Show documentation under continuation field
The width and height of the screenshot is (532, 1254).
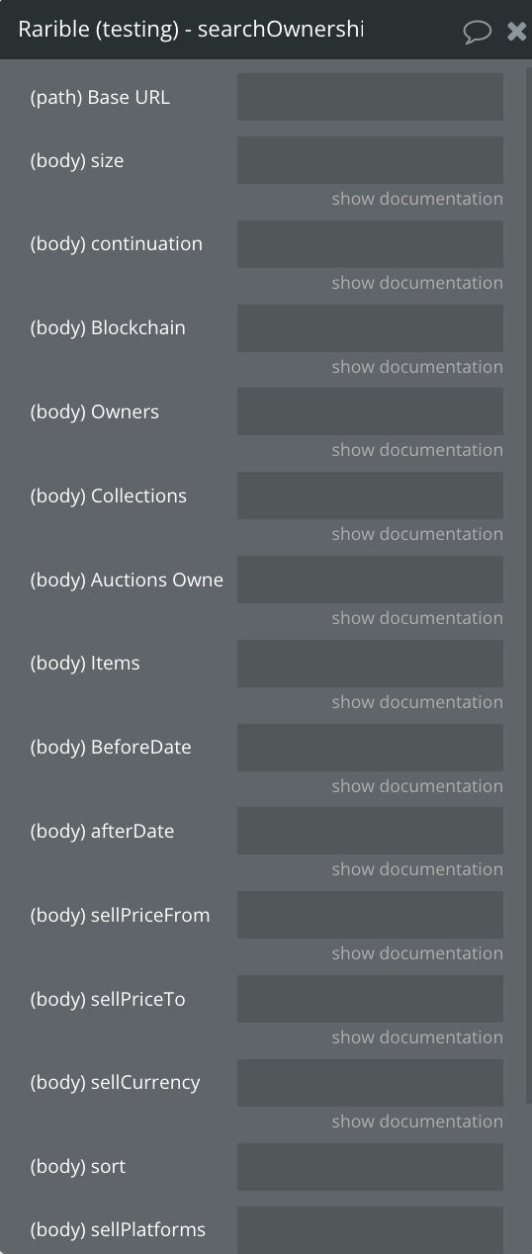417,283
